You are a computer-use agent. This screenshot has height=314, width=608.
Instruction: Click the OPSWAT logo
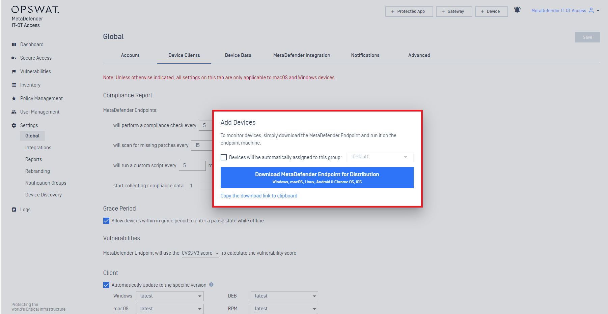coord(35,9)
